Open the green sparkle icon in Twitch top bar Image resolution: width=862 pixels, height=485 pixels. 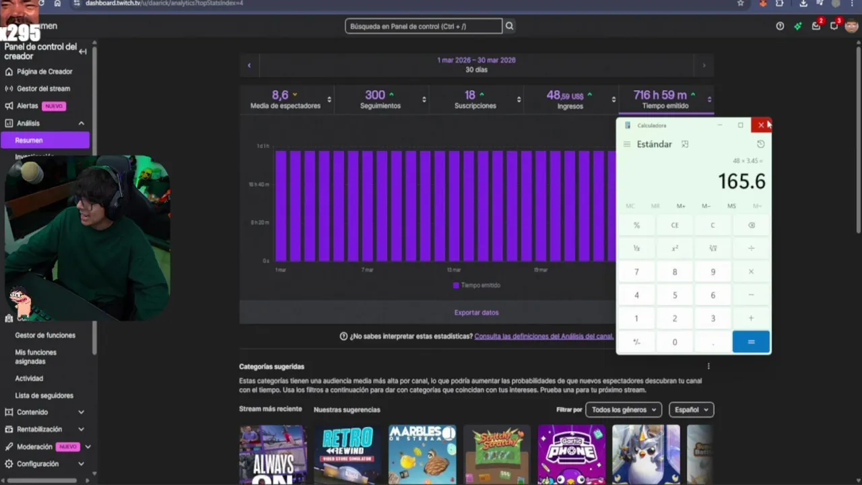coord(798,26)
